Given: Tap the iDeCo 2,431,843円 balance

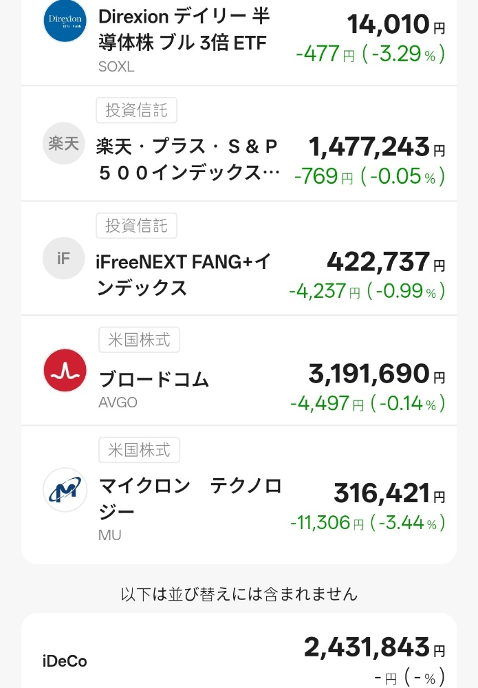Looking at the screenshot, I should 375,647.
